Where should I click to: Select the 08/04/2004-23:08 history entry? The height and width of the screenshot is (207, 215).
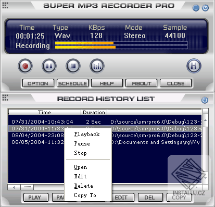click(105, 135)
